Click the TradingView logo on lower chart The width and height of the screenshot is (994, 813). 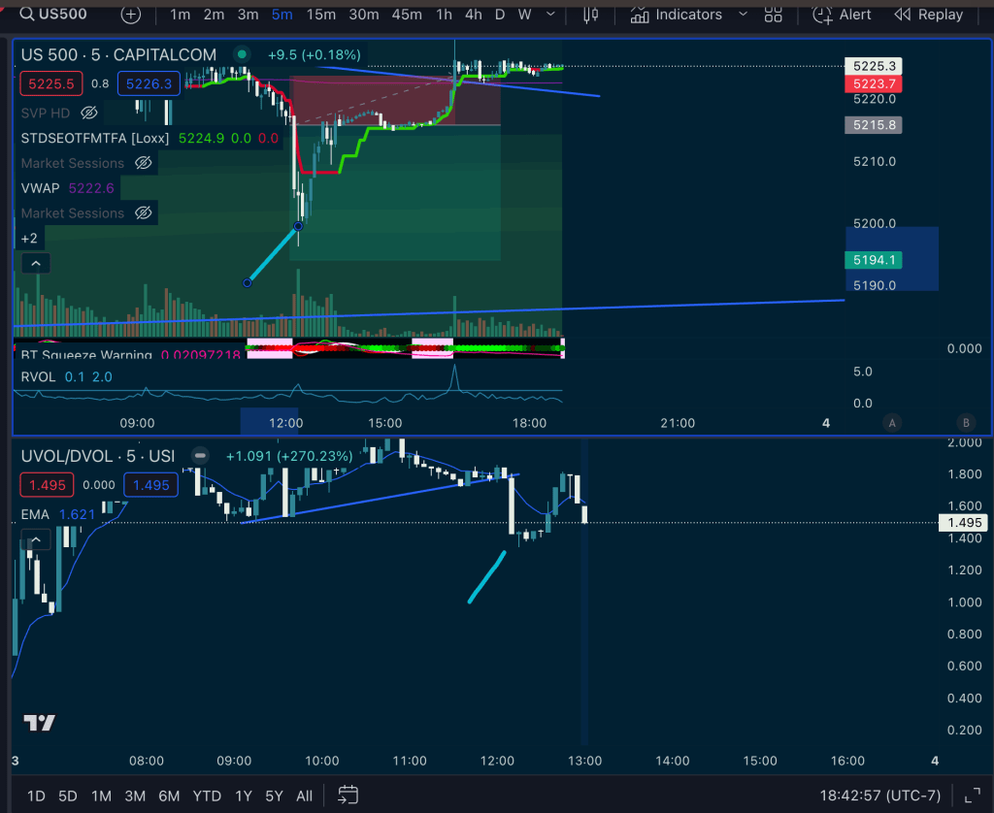tap(39, 723)
